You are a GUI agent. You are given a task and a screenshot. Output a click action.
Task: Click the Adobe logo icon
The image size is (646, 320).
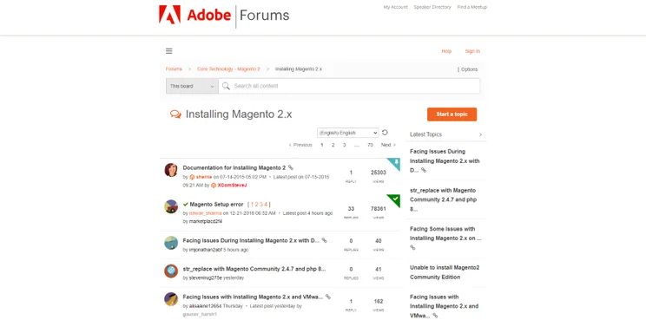point(169,15)
